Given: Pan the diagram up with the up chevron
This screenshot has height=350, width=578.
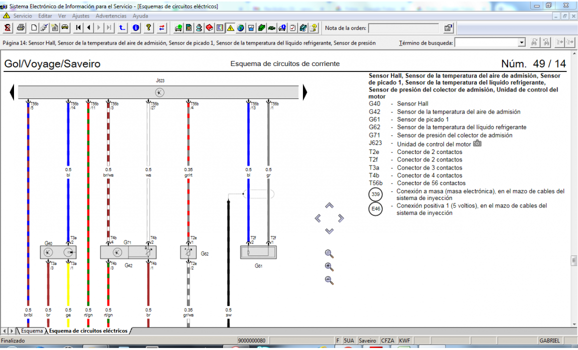Looking at the screenshot, I should (329, 205).
